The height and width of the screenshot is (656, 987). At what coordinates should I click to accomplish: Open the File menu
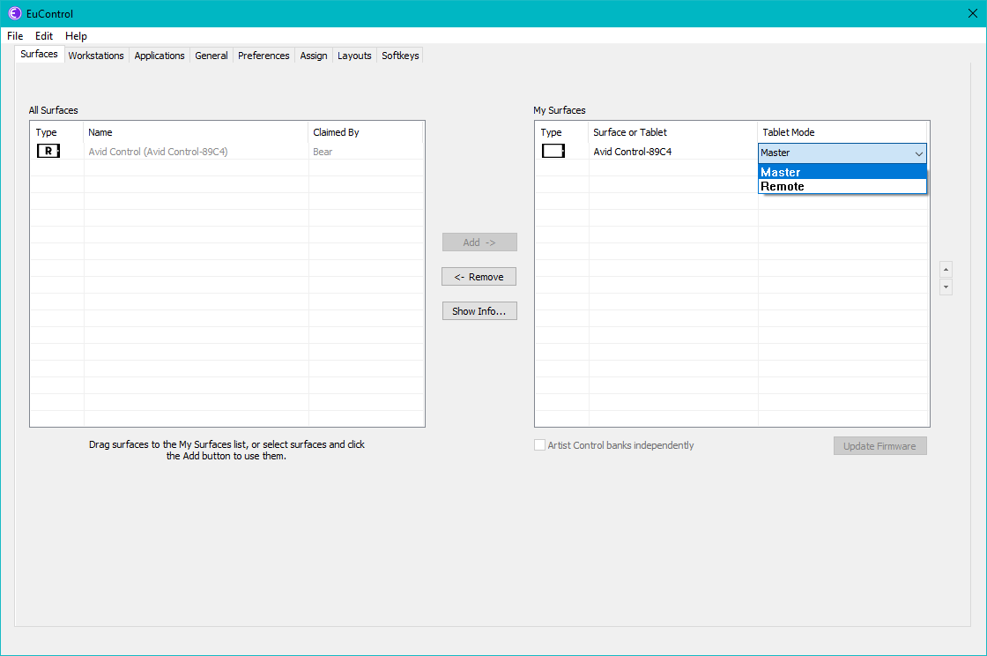pos(15,36)
